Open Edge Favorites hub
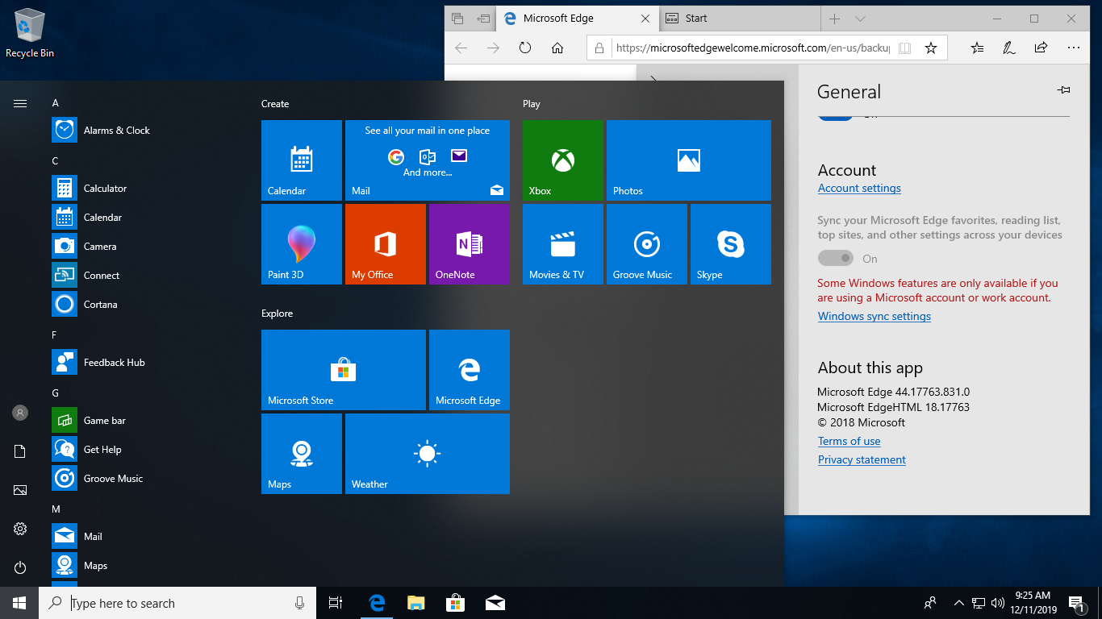The width and height of the screenshot is (1102, 619). coord(977,48)
